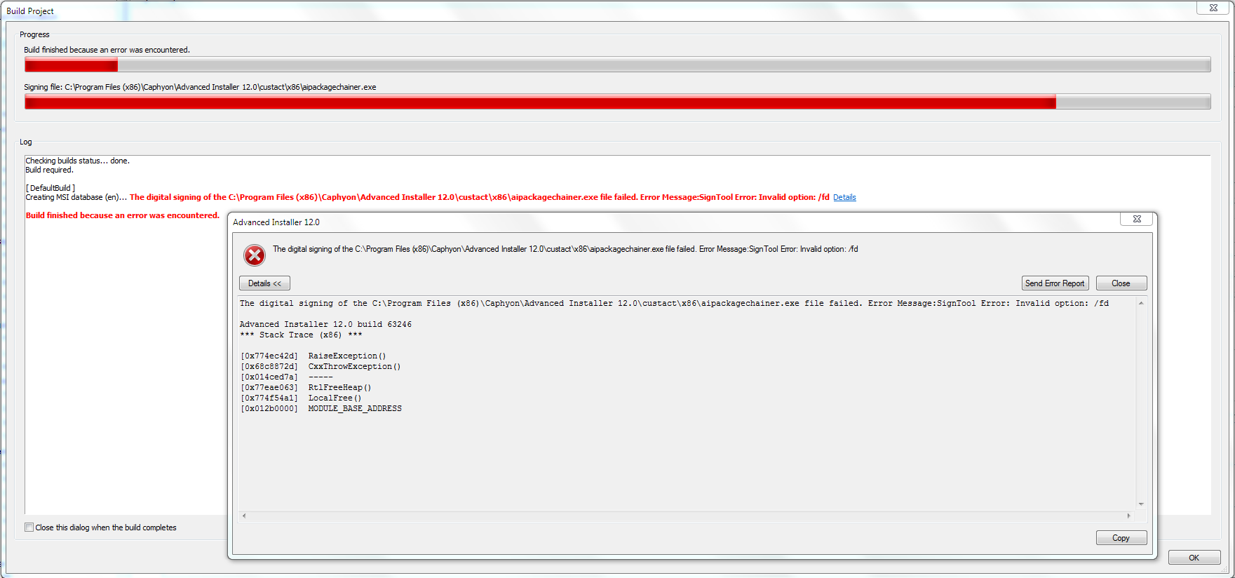Close the Advanced Installer 12.0 error dialog

(x=1137, y=220)
